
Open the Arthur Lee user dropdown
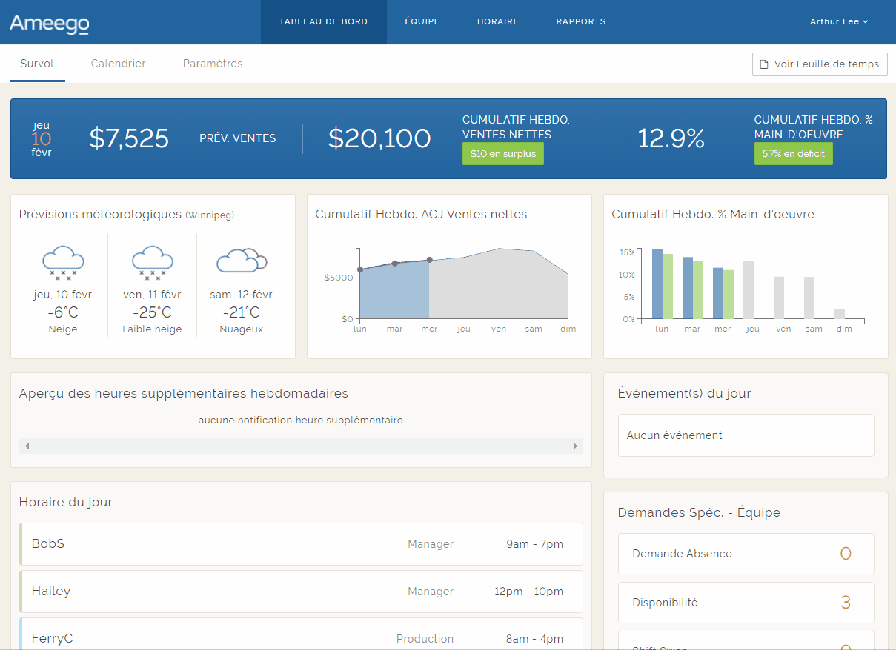coord(839,21)
